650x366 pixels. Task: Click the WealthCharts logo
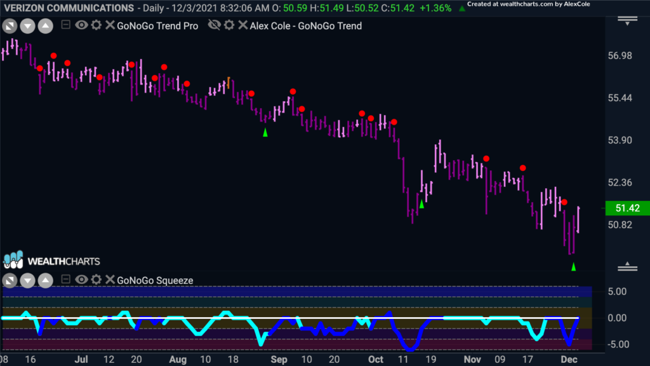pyautogui.click(x=51, y=261)
